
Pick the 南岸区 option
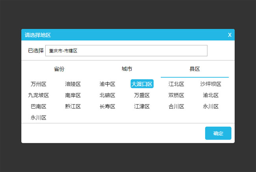click(x=73, y=95)
